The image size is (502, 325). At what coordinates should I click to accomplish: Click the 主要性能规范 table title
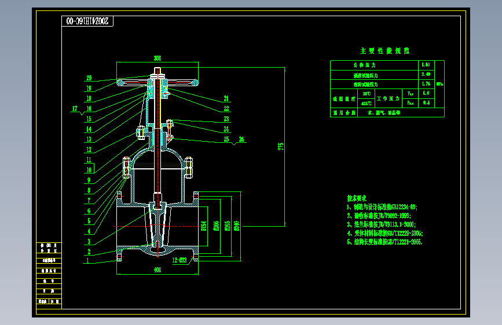click(x=385, y=51)
